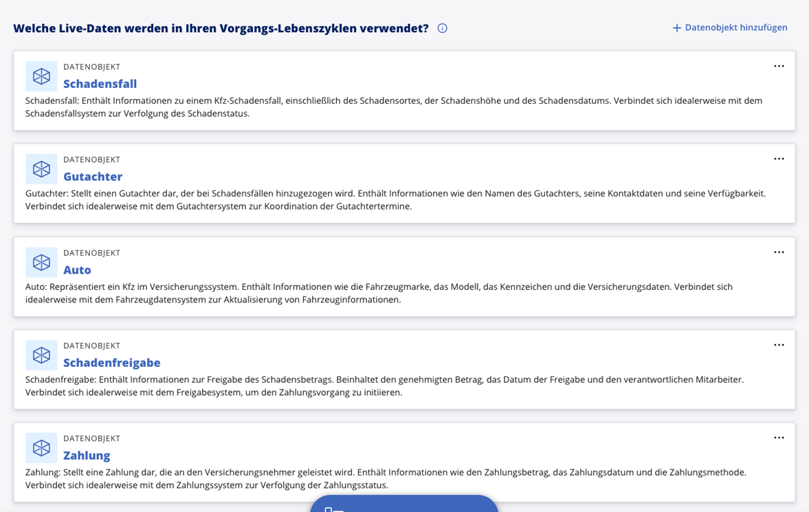Click the Gutachter data object cube icon

coord(41,169)
